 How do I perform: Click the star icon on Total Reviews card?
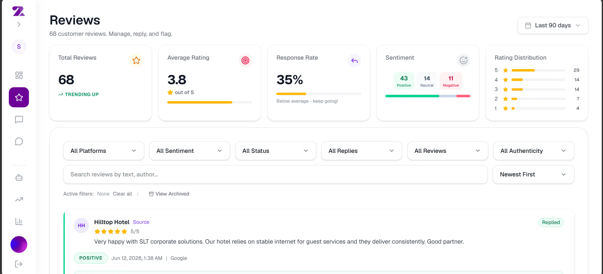pos(136,60)
